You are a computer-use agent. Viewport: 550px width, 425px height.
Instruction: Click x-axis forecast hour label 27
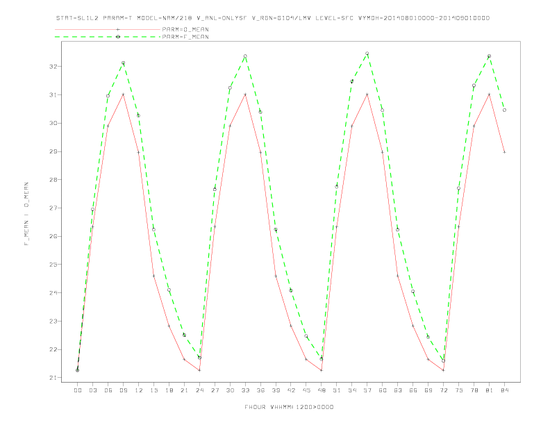215,390
